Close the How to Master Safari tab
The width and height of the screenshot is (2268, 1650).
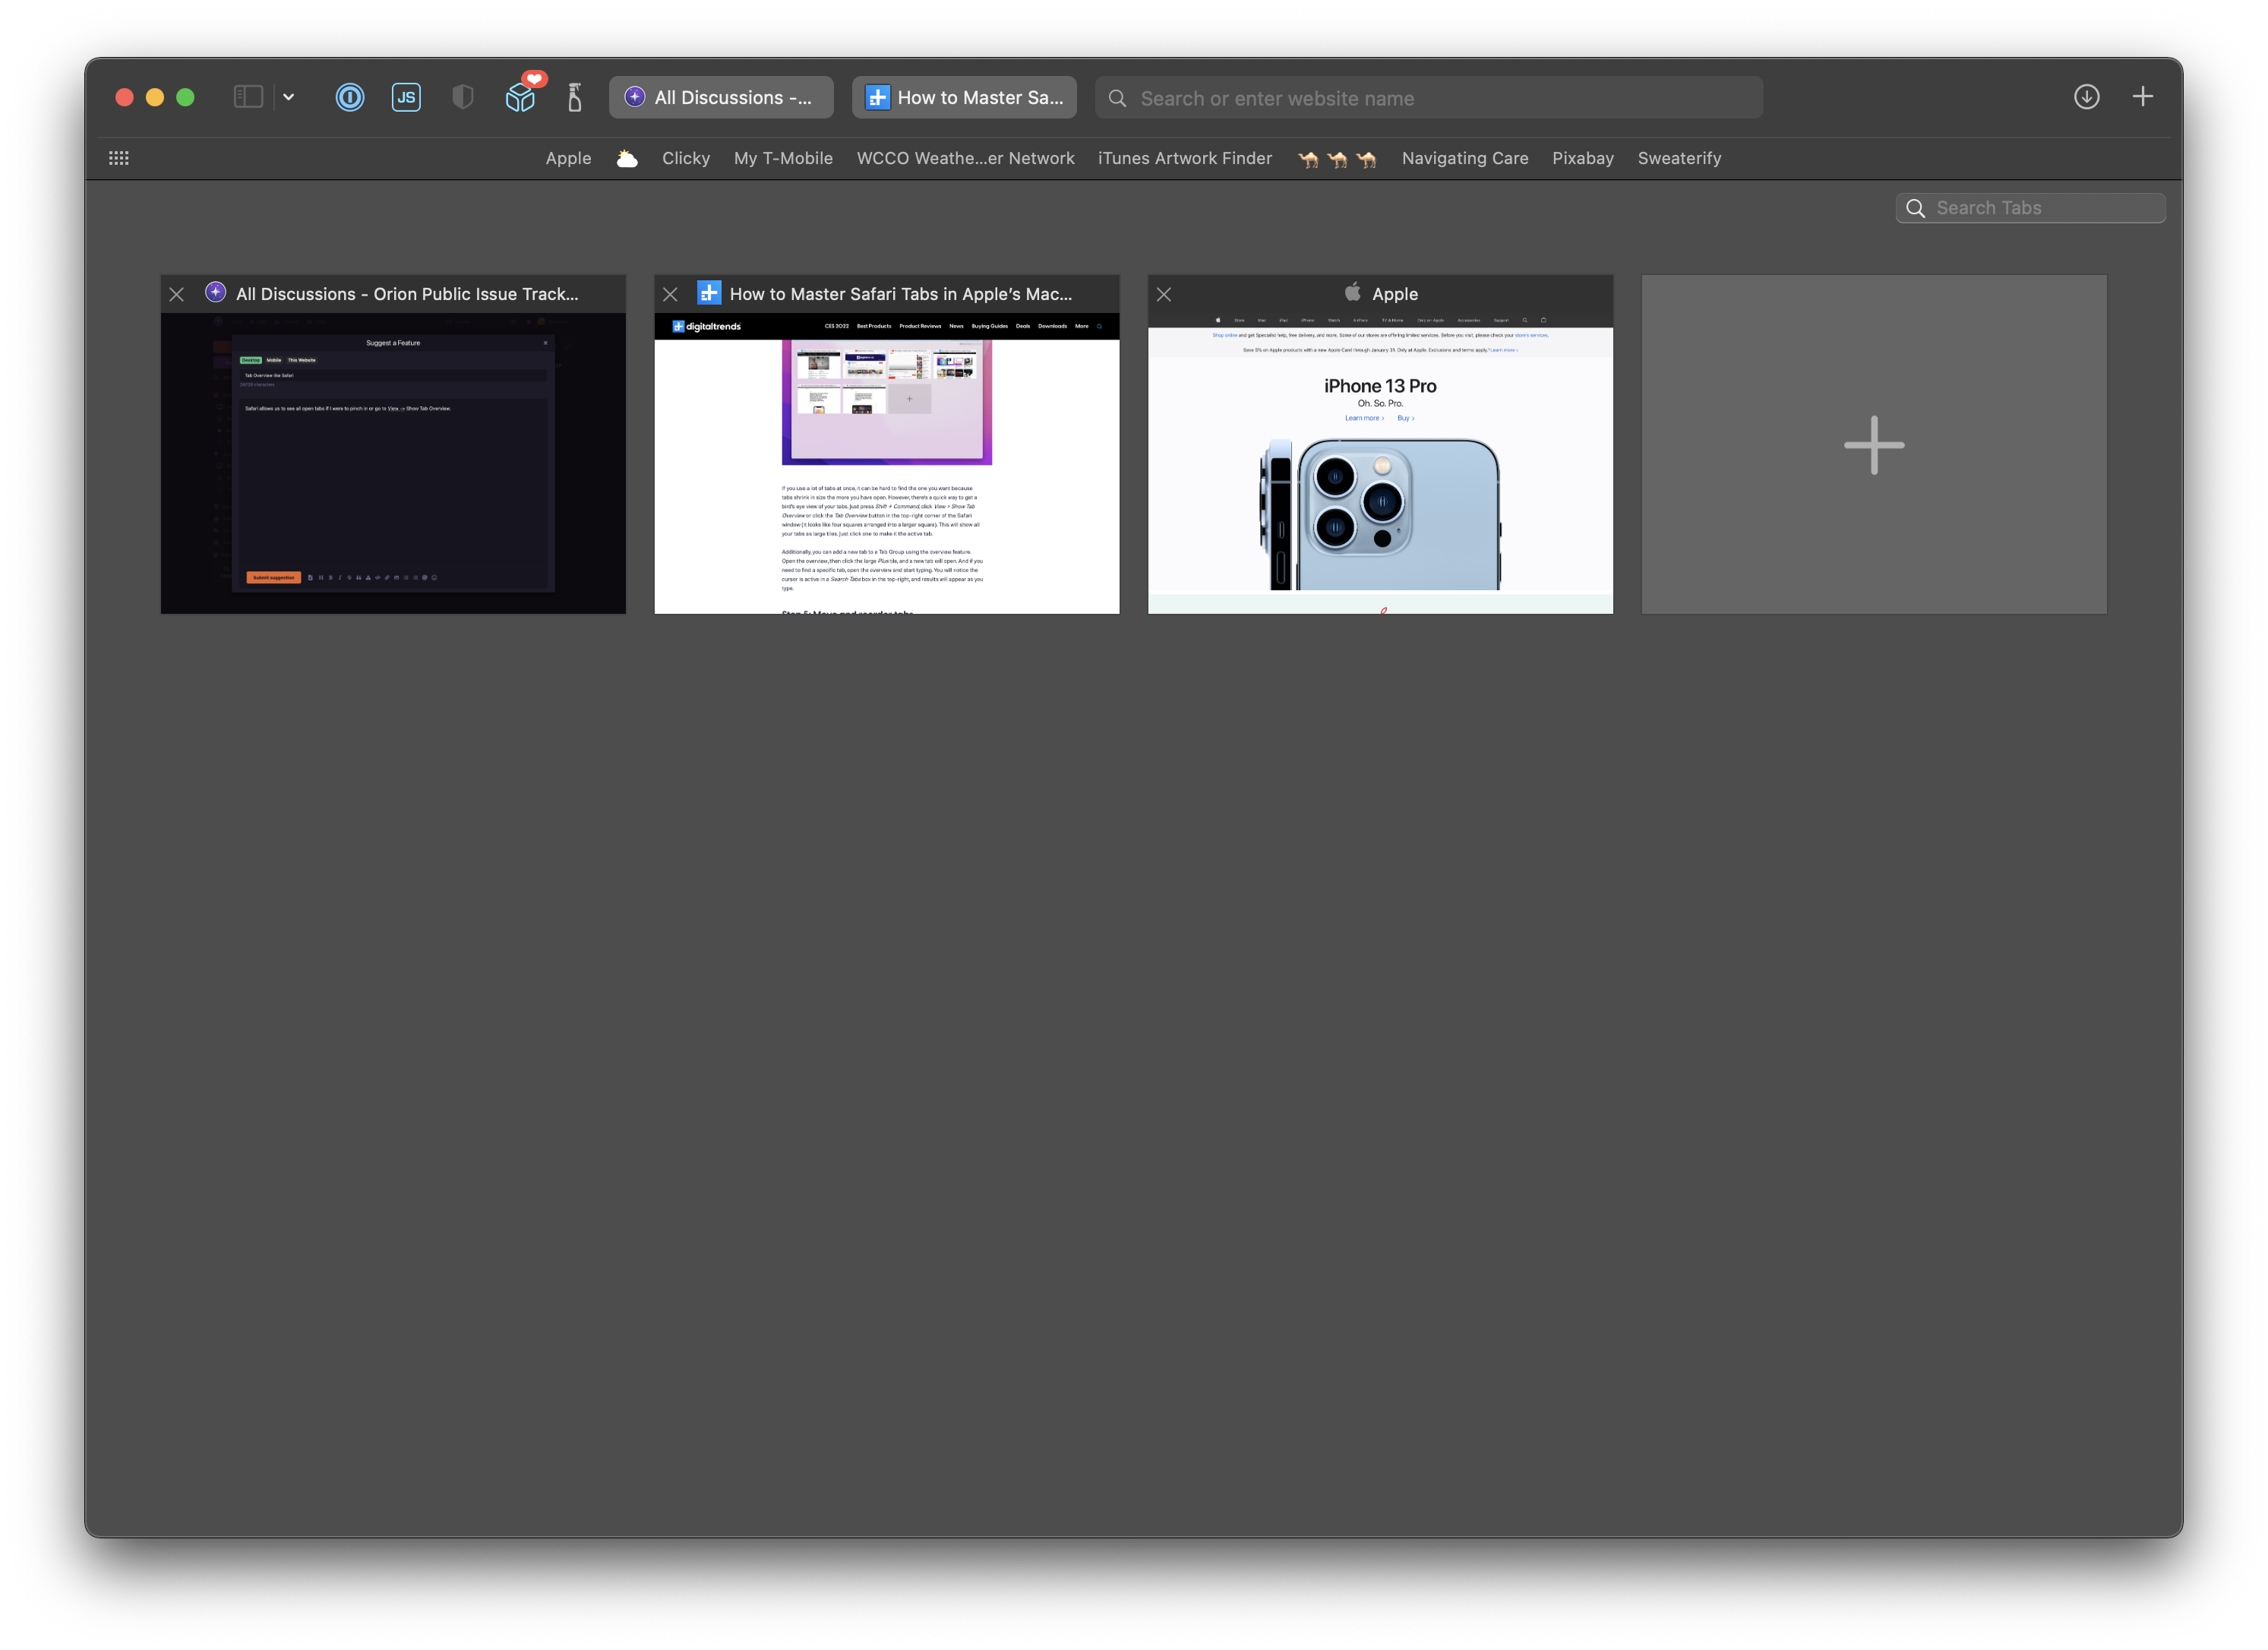click(671, 294)
